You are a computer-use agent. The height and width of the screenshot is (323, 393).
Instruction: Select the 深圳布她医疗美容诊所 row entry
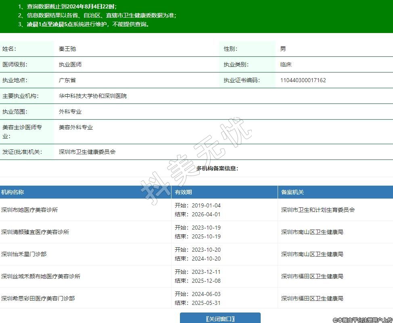(29, 210)
